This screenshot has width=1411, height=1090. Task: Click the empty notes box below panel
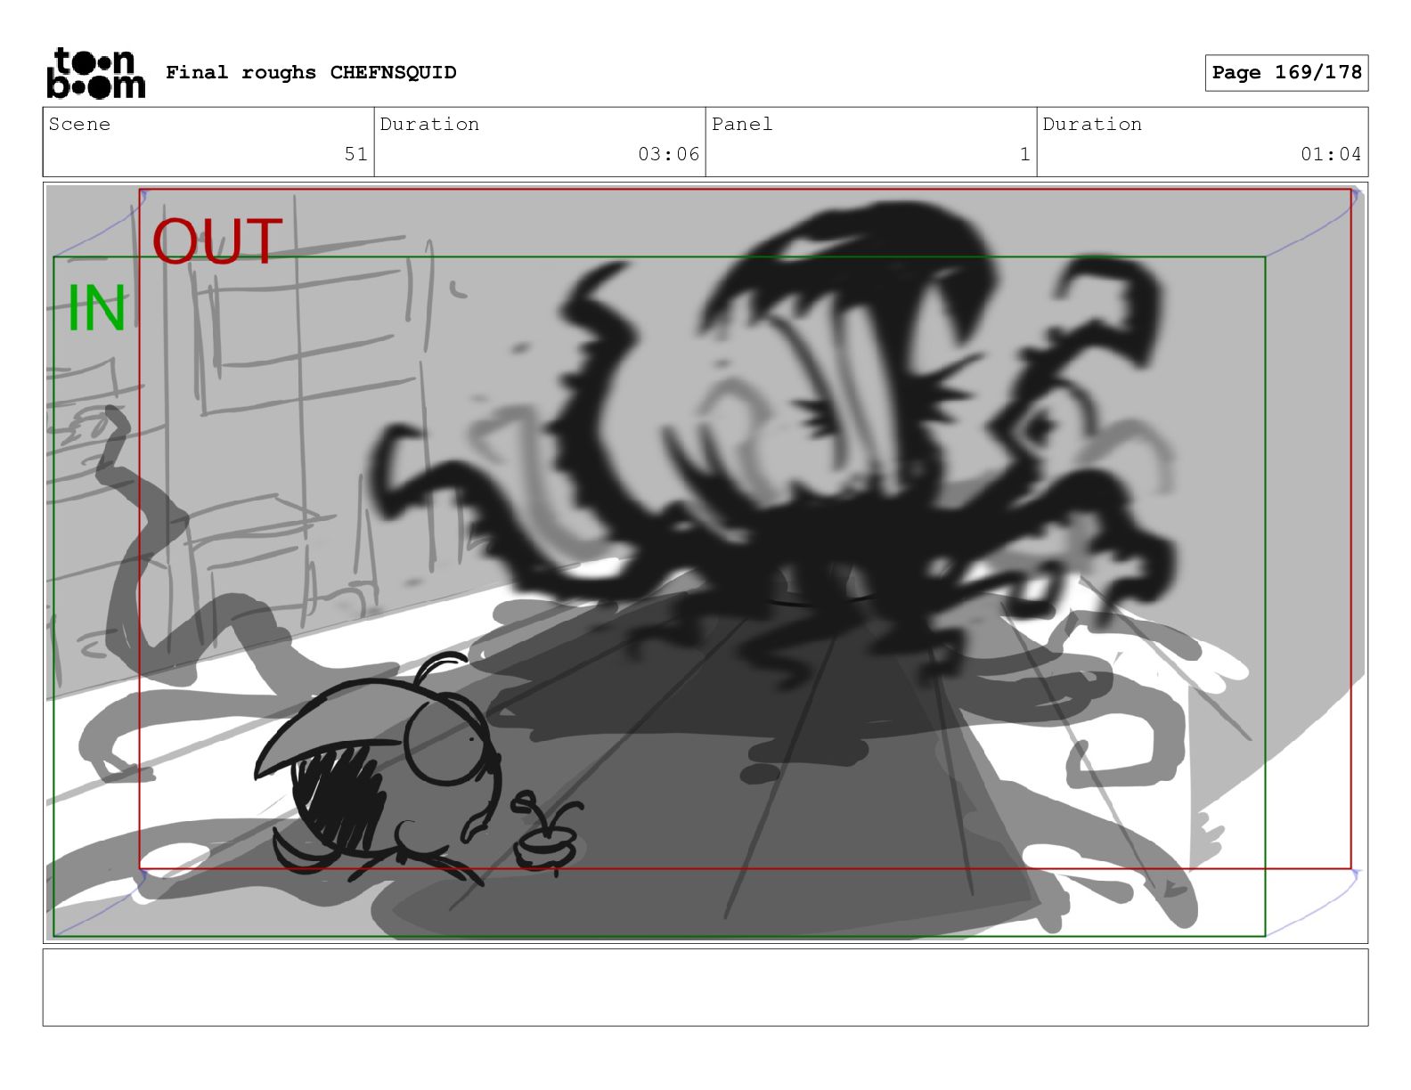pyautogui.click(x=705, y=988)
